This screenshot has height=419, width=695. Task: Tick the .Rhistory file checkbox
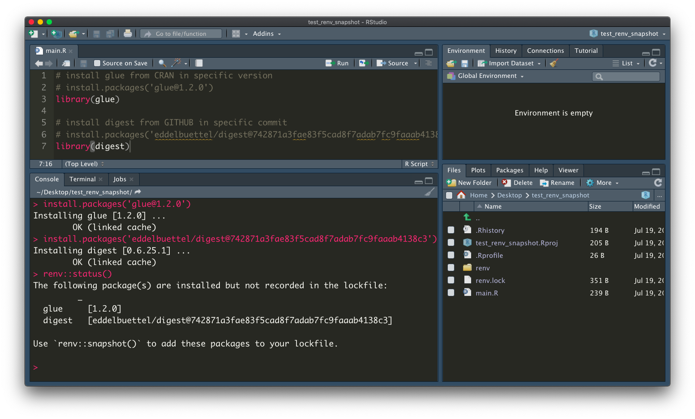[451, 230]
